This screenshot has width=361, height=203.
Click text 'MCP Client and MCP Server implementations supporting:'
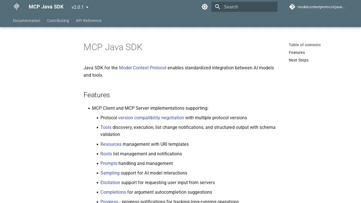(150, 108)
